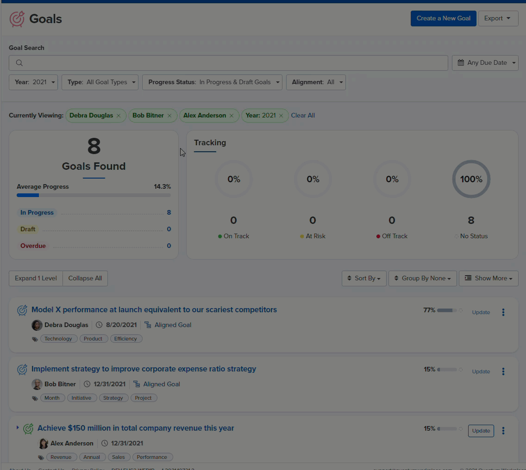Open the Sort By dropdown
This screenshot has height=470, width=526.
pos(364,278)
